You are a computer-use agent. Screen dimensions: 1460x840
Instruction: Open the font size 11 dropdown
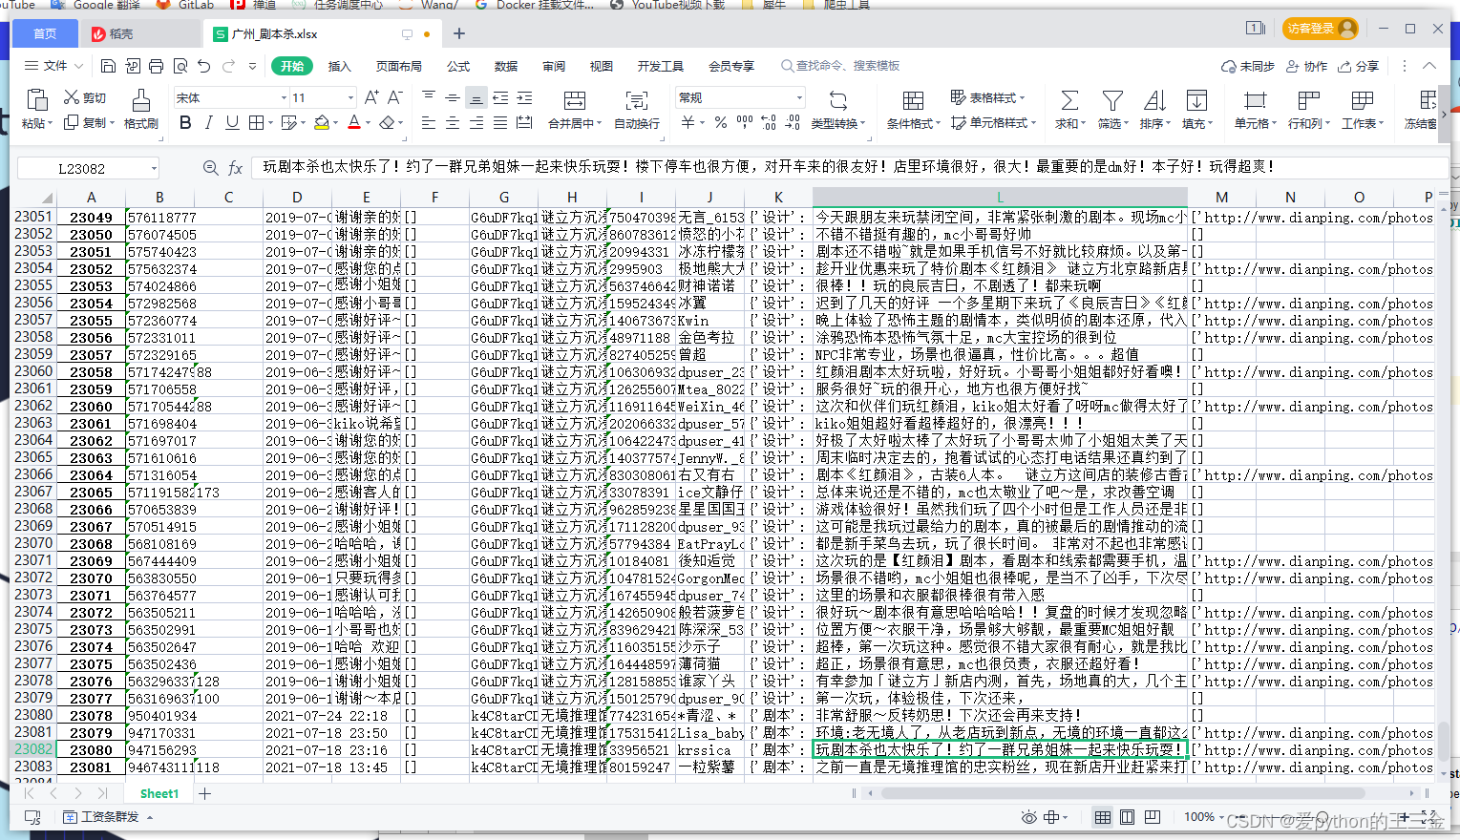(x=350, y=97)
